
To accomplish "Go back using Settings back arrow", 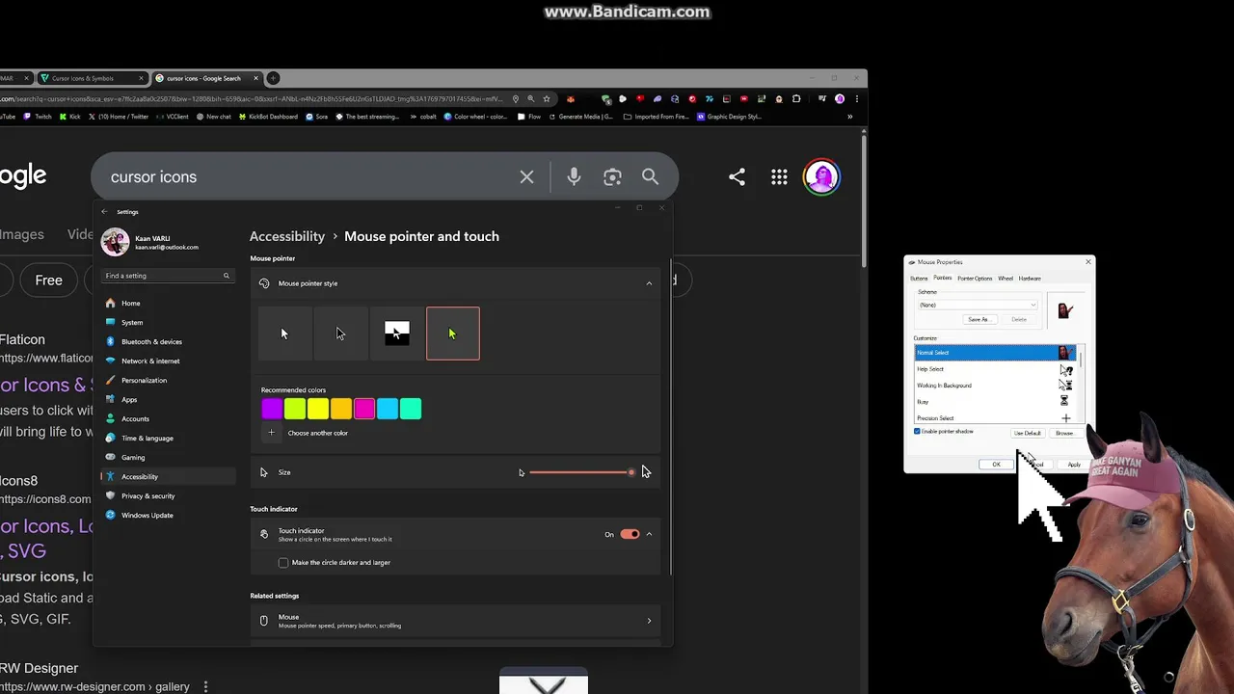I will click(105, 212).
